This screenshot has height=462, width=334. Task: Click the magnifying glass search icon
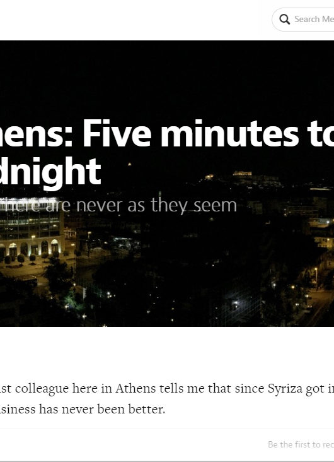(x=285, y=20)
